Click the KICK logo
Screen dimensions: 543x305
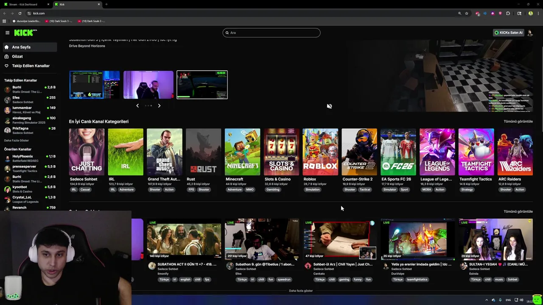click(25, 33)
